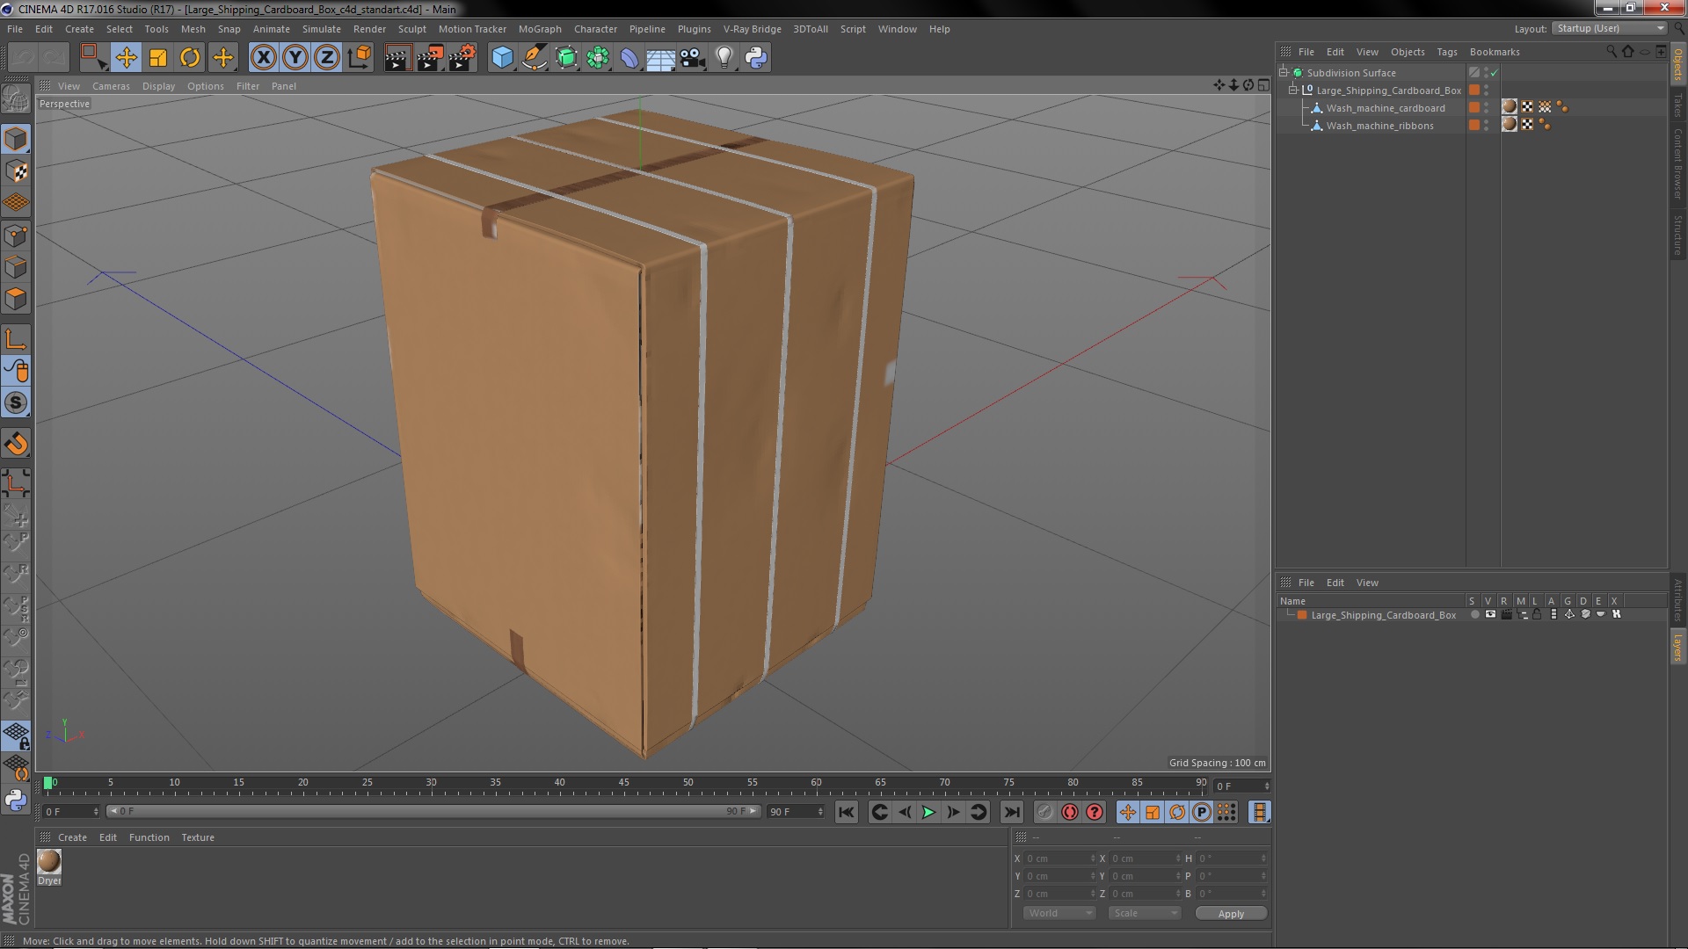Click the Python script icon in toolbar
Image resolution: width=1688 pixels, height=949 pixels.
coord(756,58)
